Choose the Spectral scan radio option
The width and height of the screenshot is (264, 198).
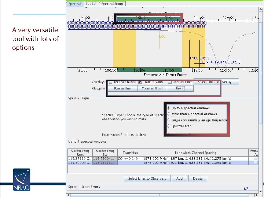pyautogui.click(x=169, y=126)
